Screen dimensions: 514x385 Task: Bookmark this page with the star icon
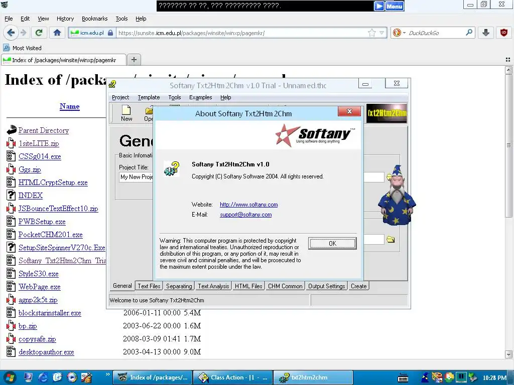click(372, 33)
